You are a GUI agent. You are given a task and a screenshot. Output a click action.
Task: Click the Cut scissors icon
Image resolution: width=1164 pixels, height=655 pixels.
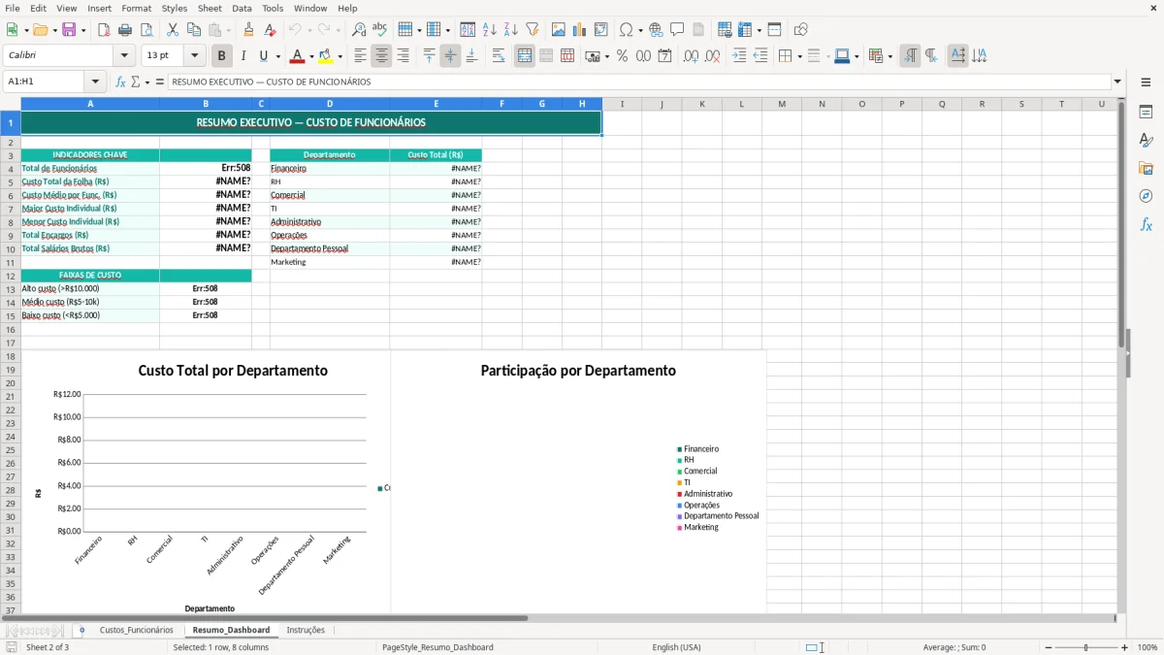click(173, 30)
